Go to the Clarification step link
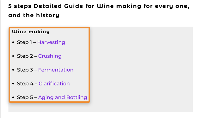203x118 pixels. (54, 84)
